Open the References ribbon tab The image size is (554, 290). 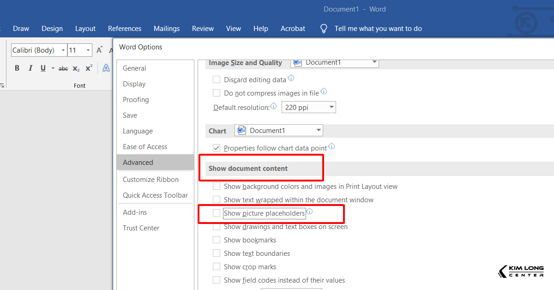click(125, 29)
